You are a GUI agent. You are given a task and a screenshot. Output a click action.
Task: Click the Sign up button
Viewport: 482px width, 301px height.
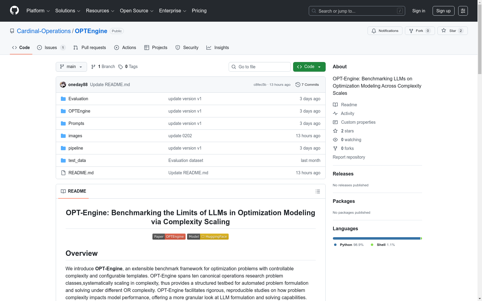(x=443, y=11)
